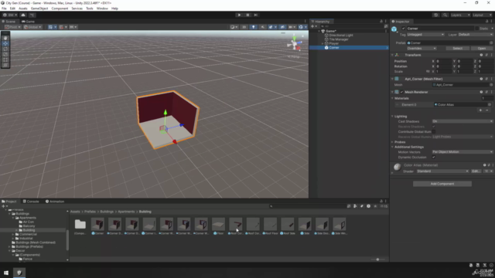
Task: Toggle the Static checkbox
Action: point(476,29)
